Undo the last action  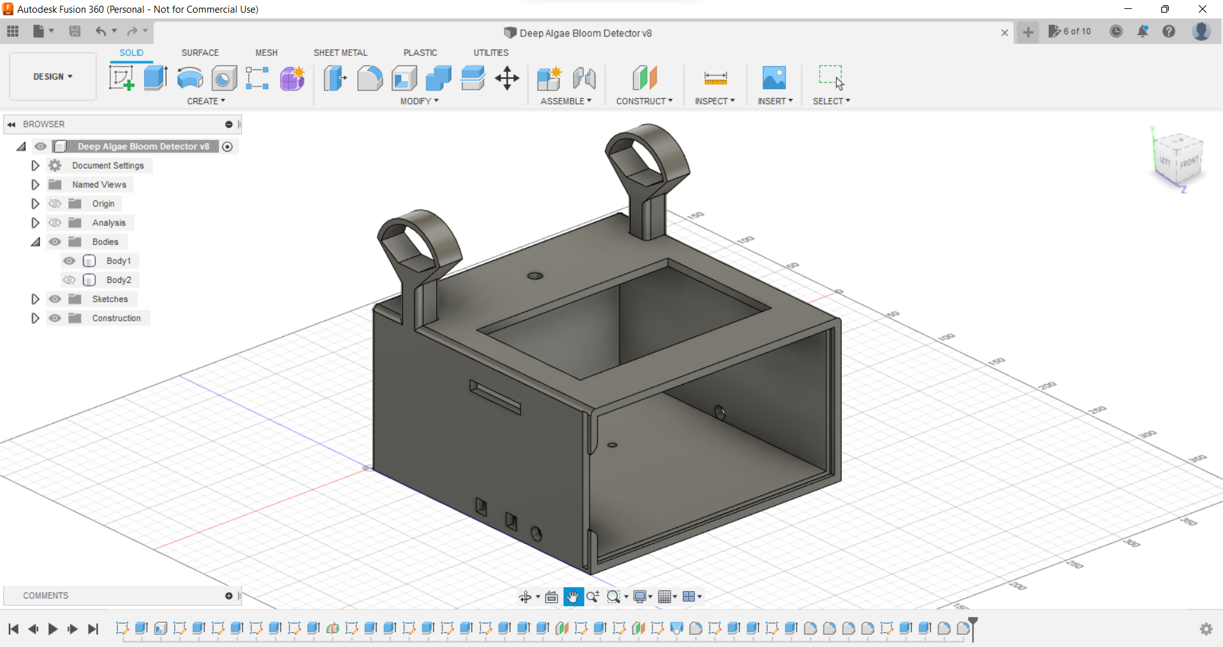point(101,31)
